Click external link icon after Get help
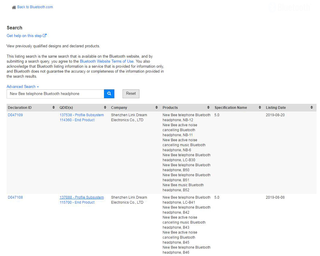Viewport: 320px width, 256px height. click(x=45, y=36)
